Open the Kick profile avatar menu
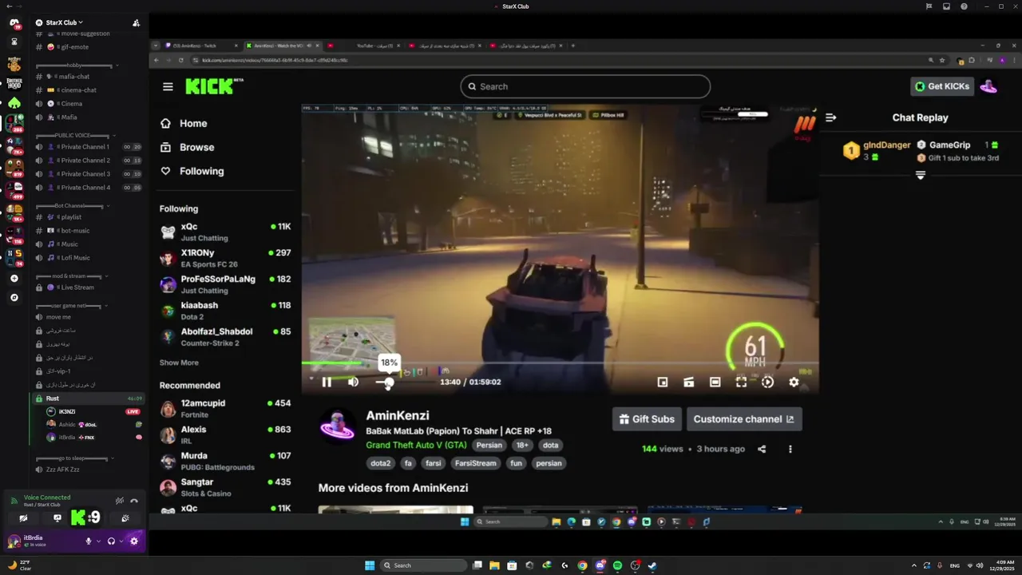This screenshot has width=1022, height=575. (988, 86)
